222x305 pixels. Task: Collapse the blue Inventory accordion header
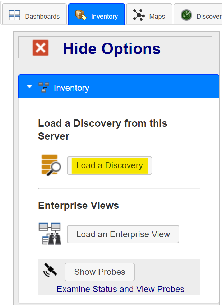119,86
